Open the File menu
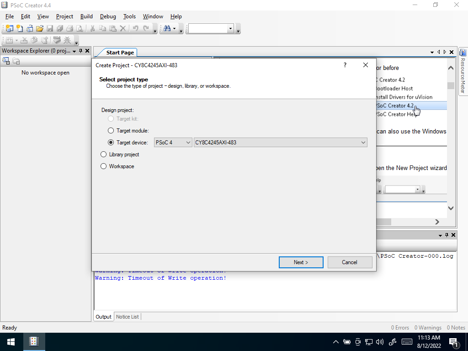The image size is (468, 351). 10,16
